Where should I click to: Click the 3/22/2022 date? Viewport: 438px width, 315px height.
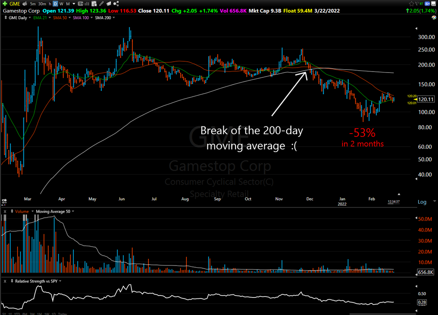(x=327, y=11)
